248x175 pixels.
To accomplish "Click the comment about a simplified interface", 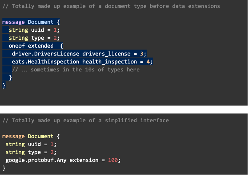I will (x=85, y=120).
